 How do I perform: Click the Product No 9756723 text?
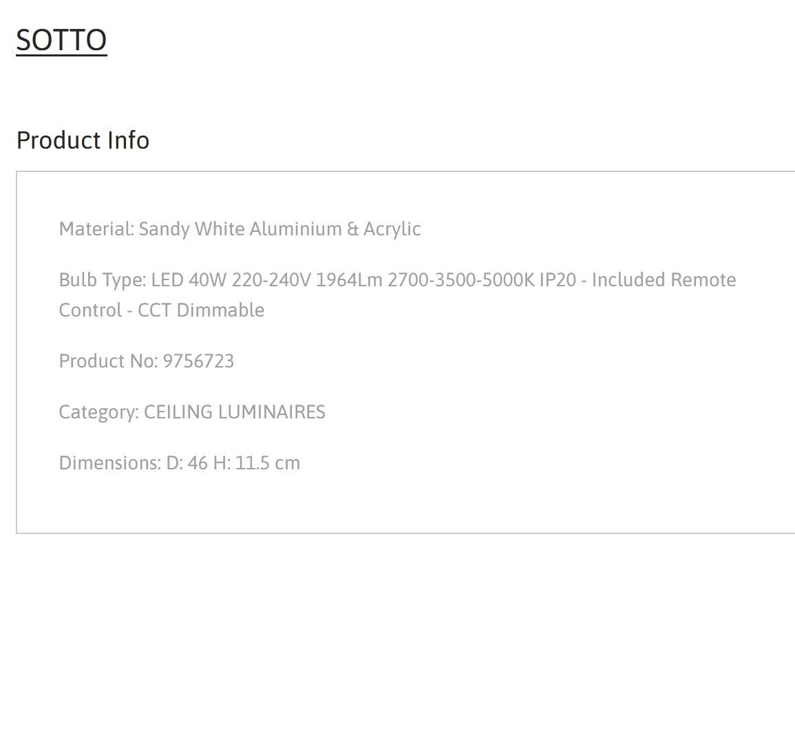147,361
